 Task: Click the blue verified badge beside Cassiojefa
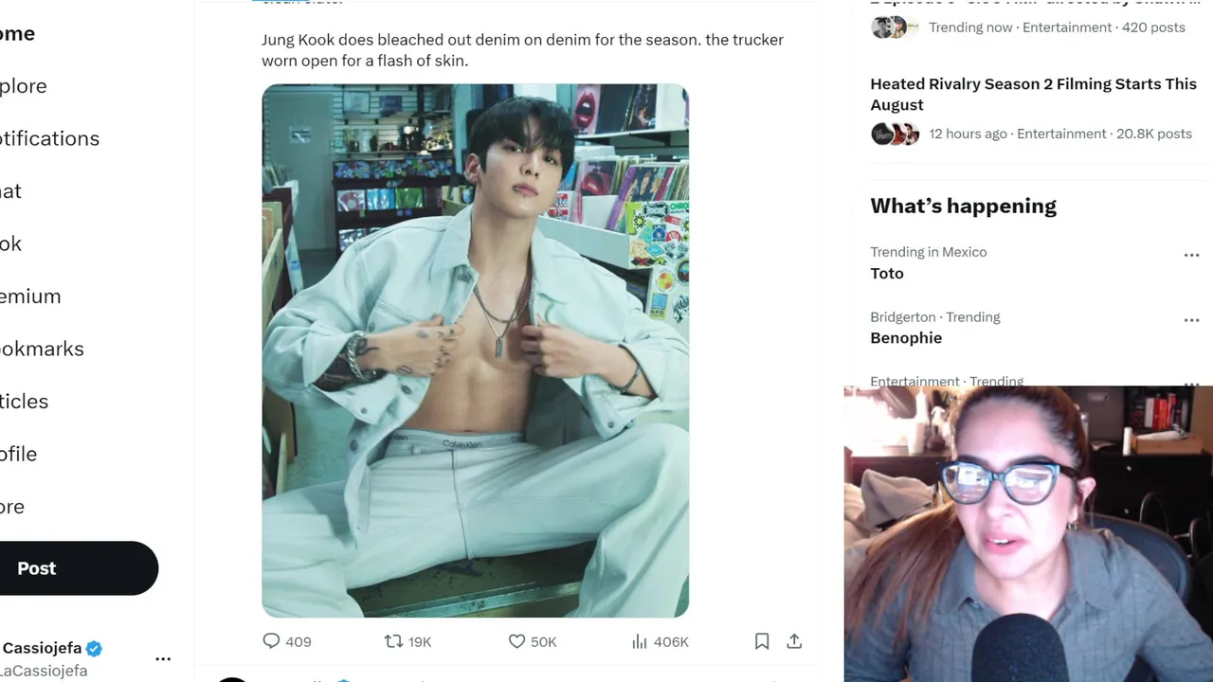[x=94, y=649]
